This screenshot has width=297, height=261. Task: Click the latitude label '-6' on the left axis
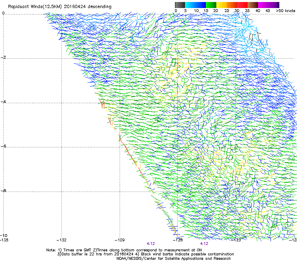[4, 146]
